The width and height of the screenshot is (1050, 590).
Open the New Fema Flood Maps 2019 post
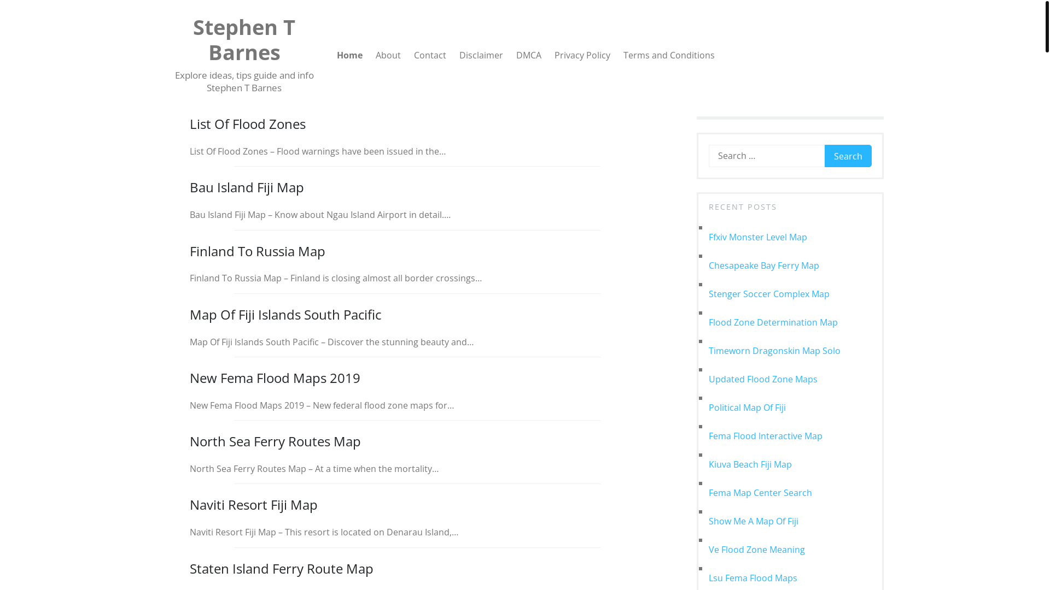275,378
